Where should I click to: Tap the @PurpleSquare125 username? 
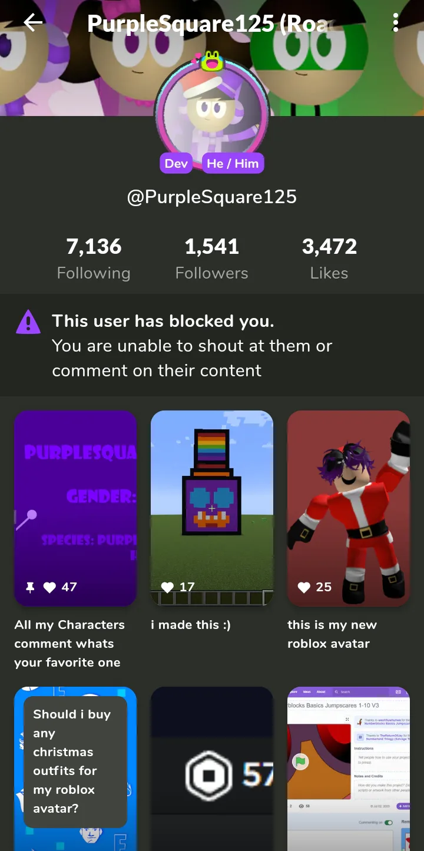pos(212,197)
